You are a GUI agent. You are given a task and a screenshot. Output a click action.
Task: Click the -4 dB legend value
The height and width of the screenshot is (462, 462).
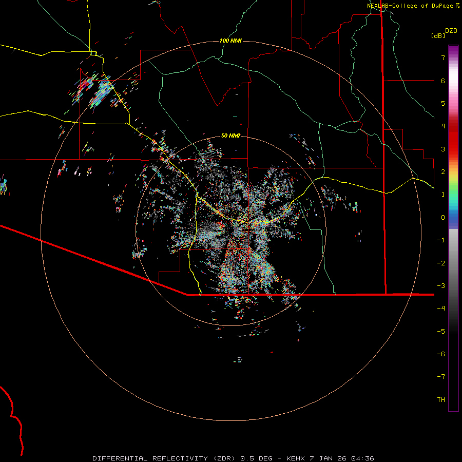click(x=441, y=309)
